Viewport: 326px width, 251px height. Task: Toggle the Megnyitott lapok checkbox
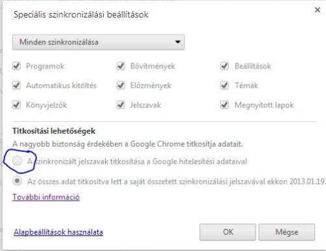pos(224,105)
